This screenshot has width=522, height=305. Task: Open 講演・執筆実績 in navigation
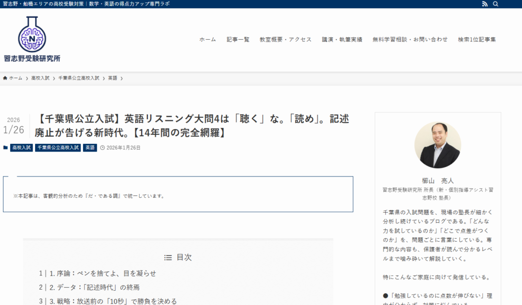pyautogui.click(x=342, y=39)
